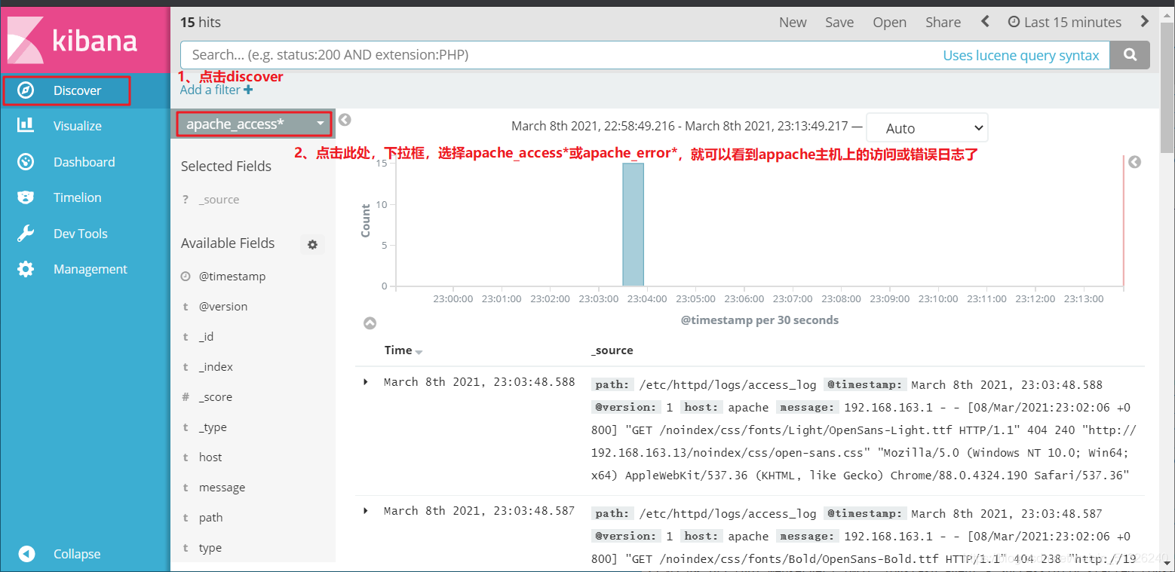Open Visualize bar chart icon
Viewport: 1175px width, 572px height.
[26, 125]
